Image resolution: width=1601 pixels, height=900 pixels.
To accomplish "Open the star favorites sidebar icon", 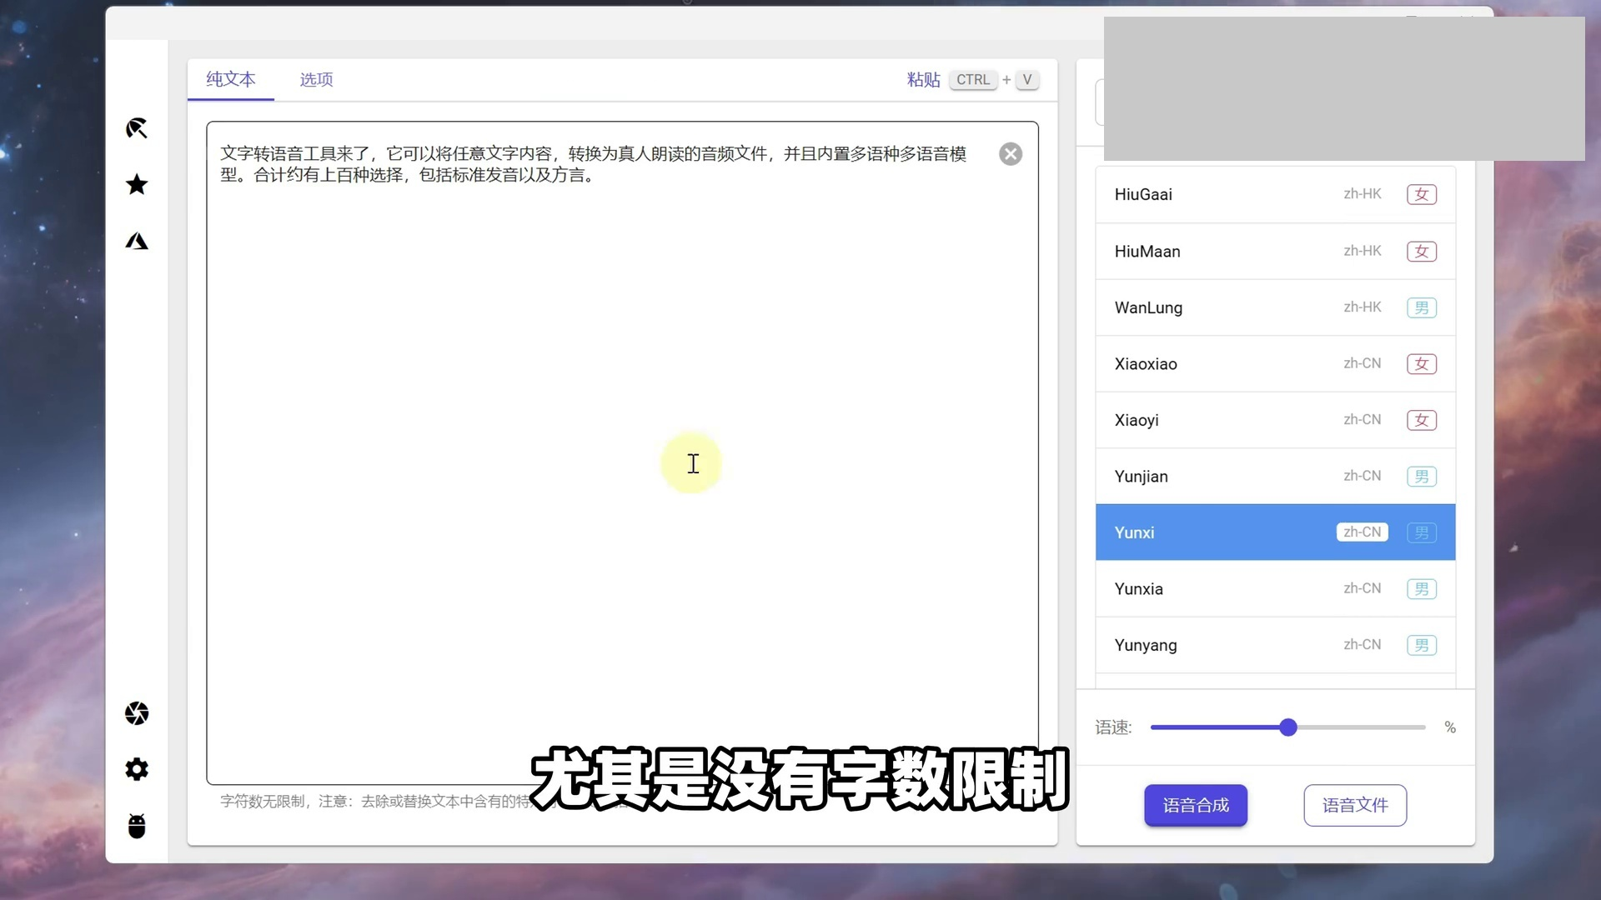I will coord(137,184).
